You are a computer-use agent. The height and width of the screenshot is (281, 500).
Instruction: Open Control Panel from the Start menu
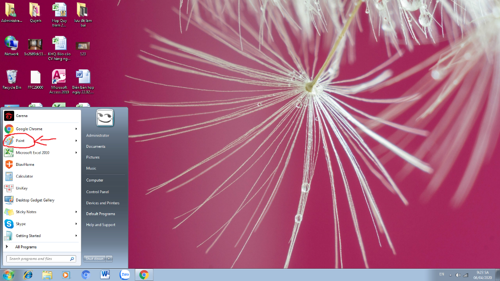[98, 192]
